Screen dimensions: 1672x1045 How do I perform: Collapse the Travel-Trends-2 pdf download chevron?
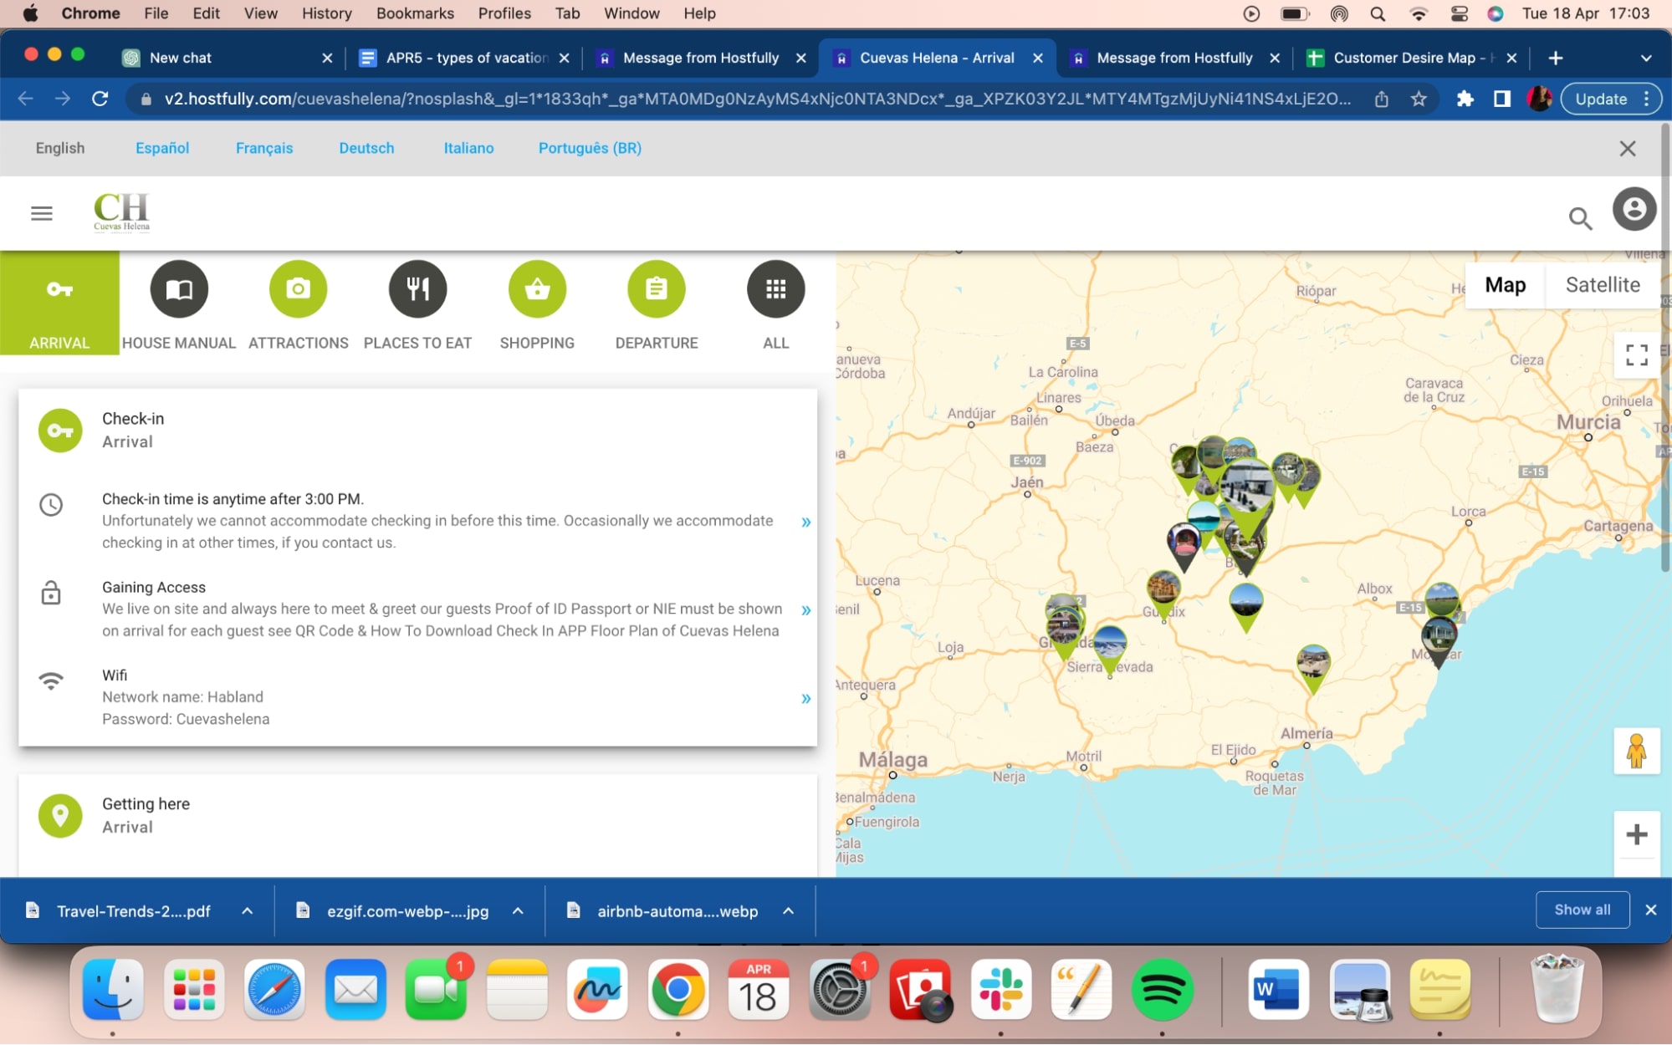(x=247, y=910)
